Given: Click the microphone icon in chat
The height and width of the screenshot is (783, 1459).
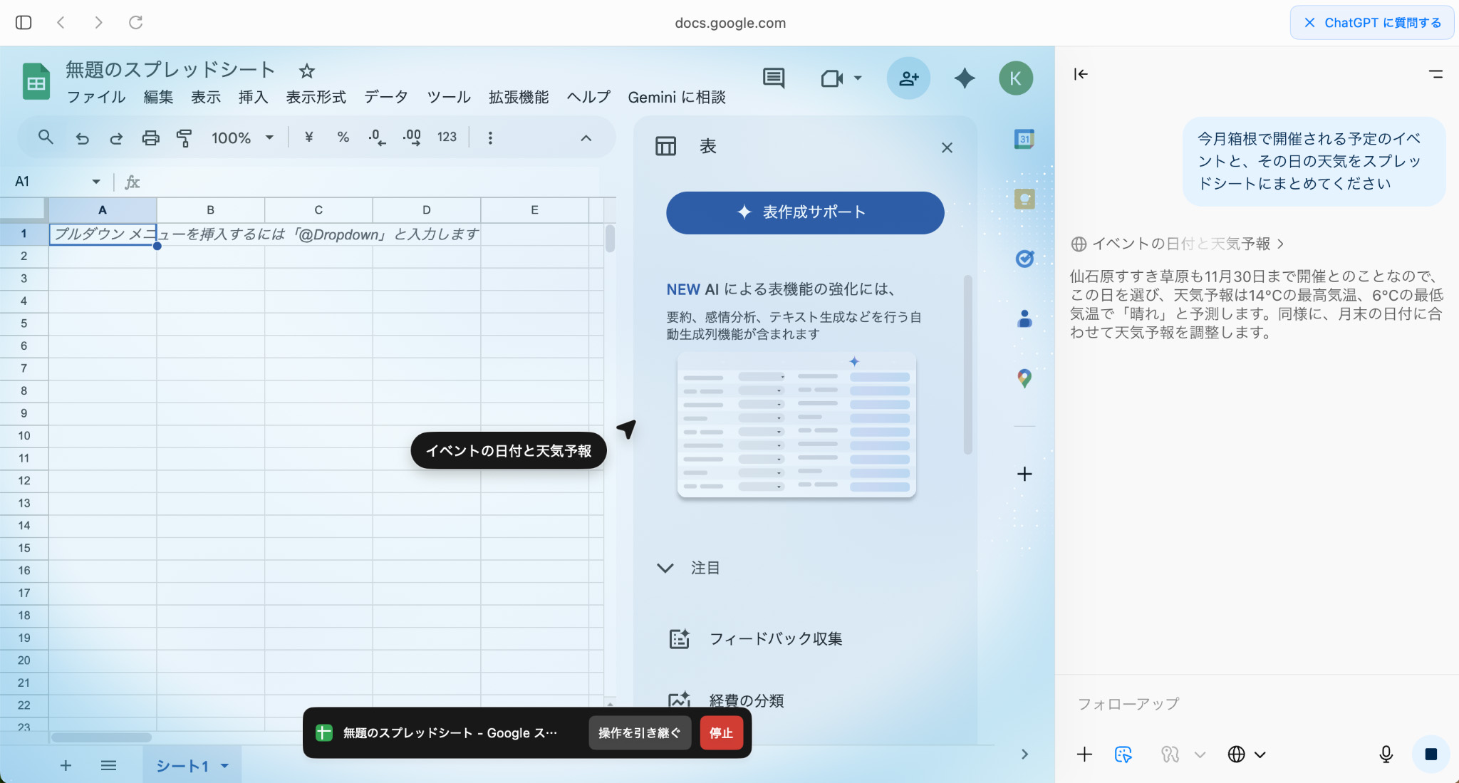Looking at the screenshot, I should (1386, 754).
